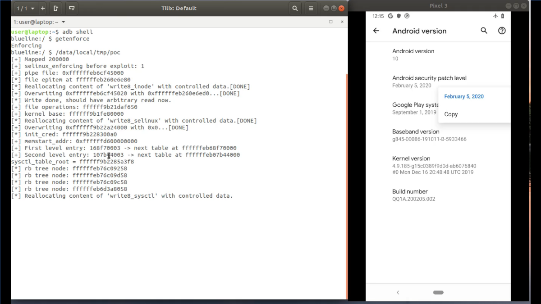Select 'Copy' in the popup menu
Screen dimensions: 541x304
(451, 114)
